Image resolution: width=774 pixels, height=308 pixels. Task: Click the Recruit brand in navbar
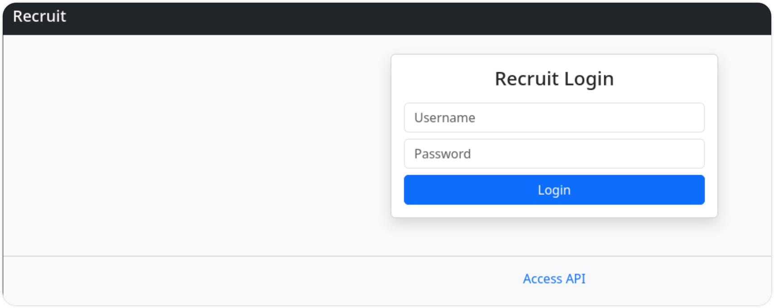click(x=40, y=16)
